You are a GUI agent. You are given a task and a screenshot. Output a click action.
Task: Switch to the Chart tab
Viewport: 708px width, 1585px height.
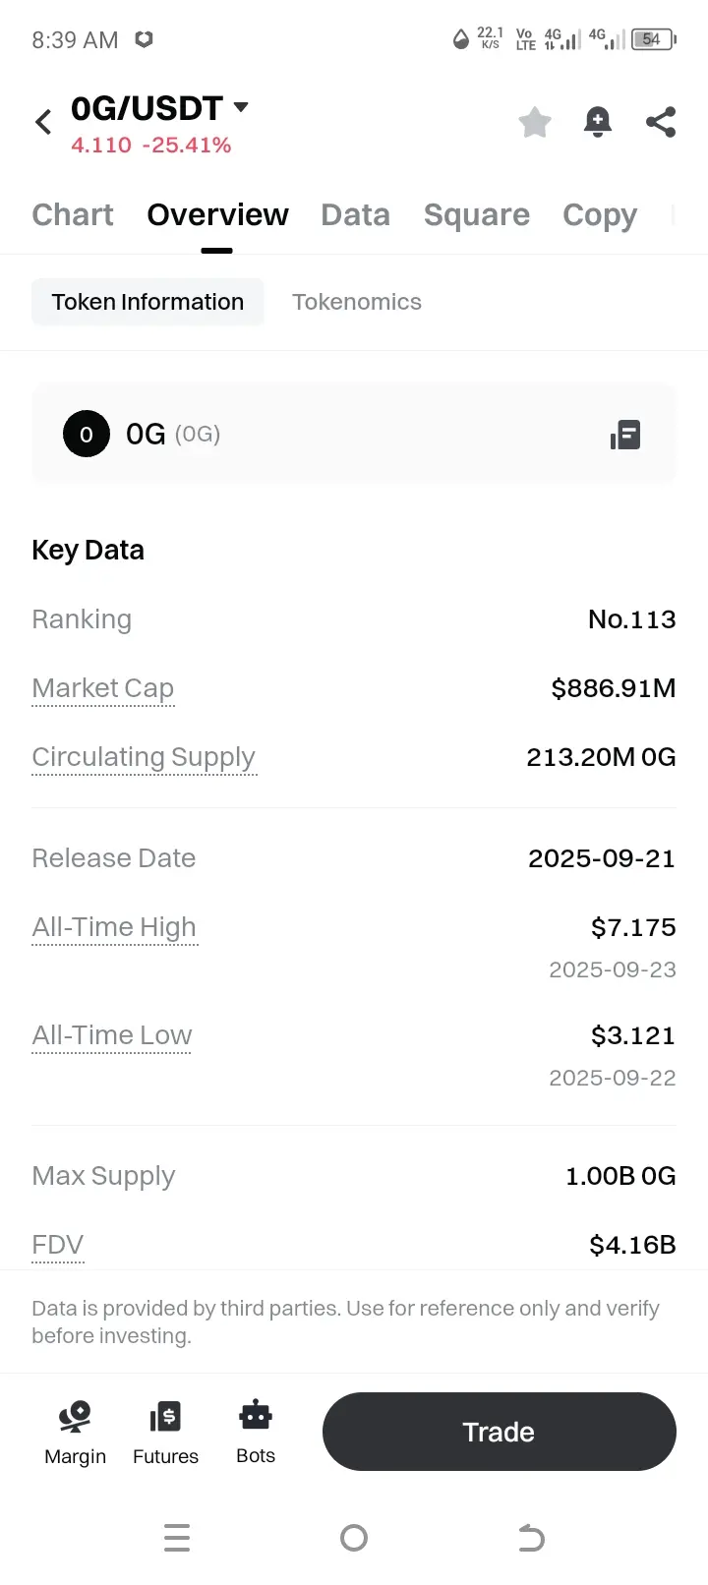pyautogui.click(x=73, y=214)
